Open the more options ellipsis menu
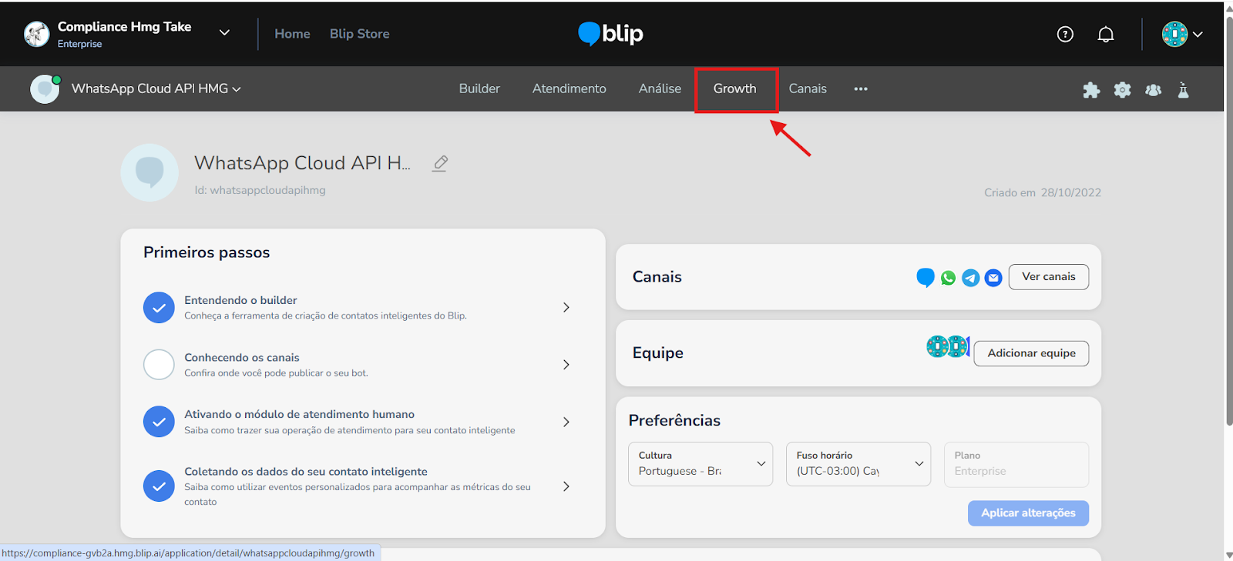Screen dimensions: 1233x561 click(x=861, y=89)
